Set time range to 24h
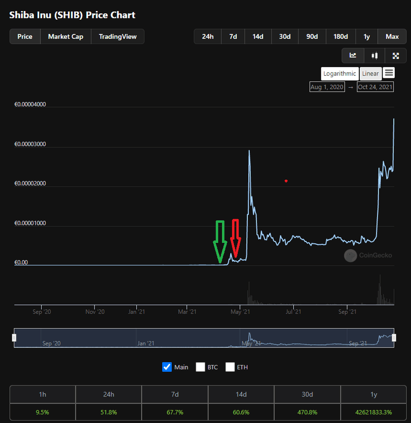The height and width of the screenshot is (423, 411). pos(208,36)
